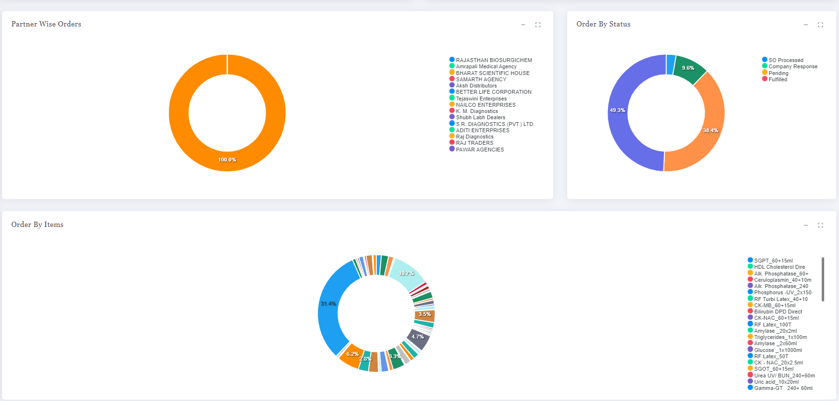The width and height of the screenshot is (839, 401).
Task: Collapse the Order By Items panel
Action: pyautogui.click(x=805, y=225)
